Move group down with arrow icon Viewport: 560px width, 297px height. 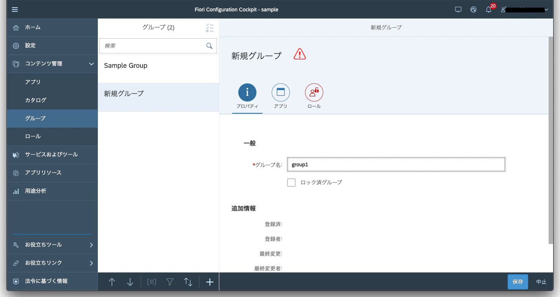(x=130, y=282)
